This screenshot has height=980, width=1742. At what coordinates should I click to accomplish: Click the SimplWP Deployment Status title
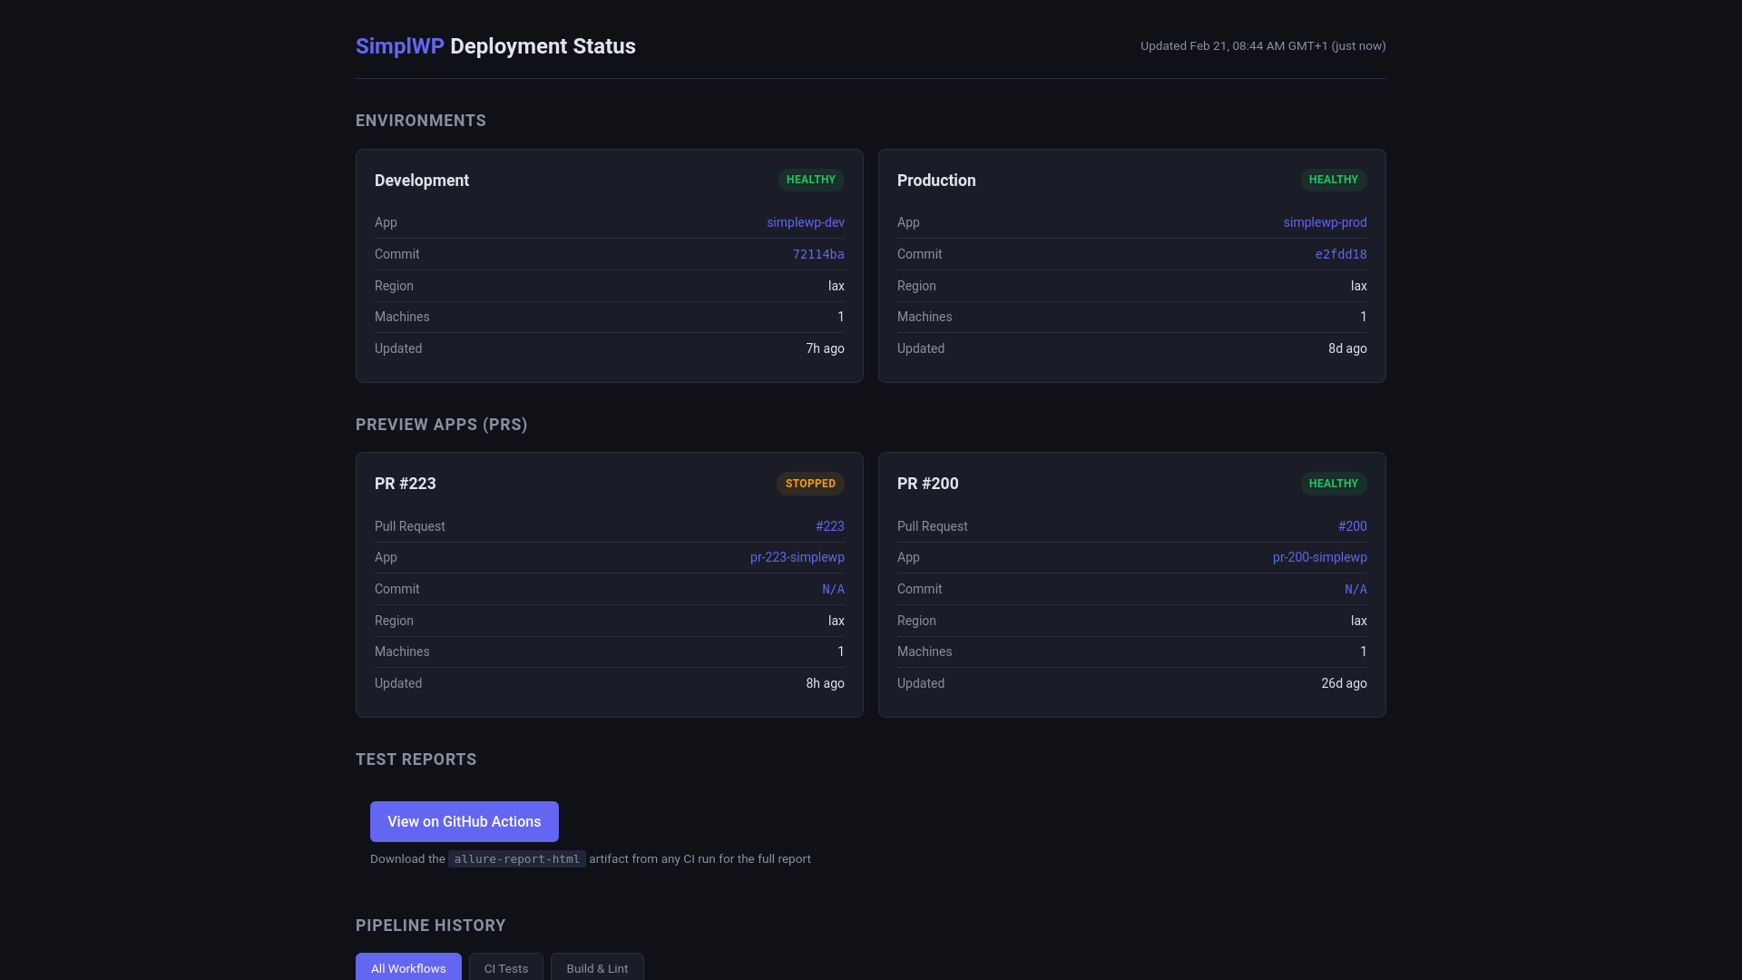point(495,46)
